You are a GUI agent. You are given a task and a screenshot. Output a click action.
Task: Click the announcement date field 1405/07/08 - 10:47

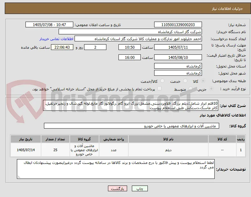coord(49,25)
